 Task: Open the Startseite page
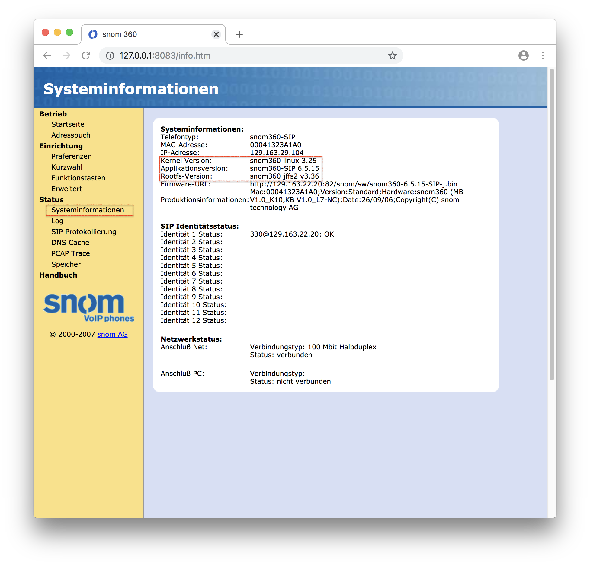coord(68,124)
